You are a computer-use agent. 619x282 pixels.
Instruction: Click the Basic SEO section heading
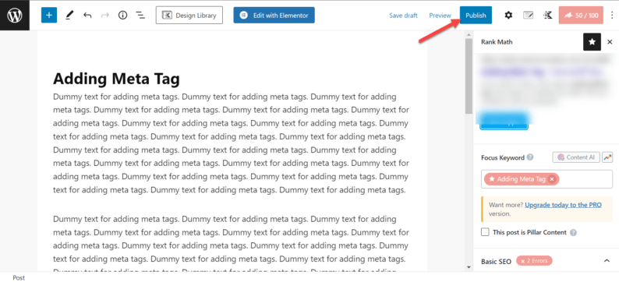496,261
